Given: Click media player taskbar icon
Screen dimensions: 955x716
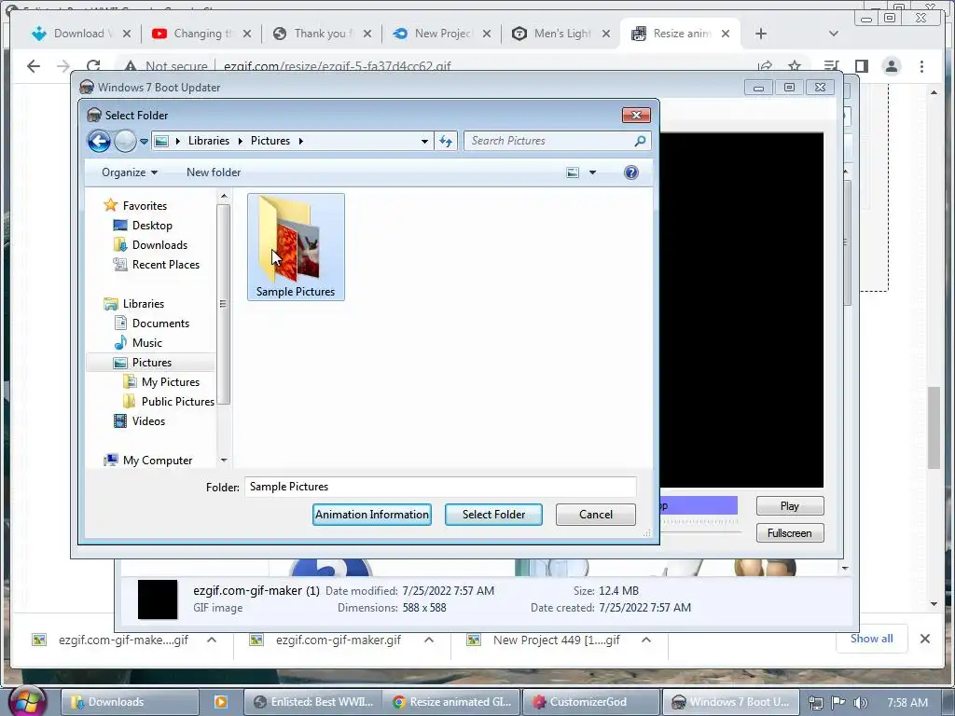Looking at the screenshot, I should [220, 702].
